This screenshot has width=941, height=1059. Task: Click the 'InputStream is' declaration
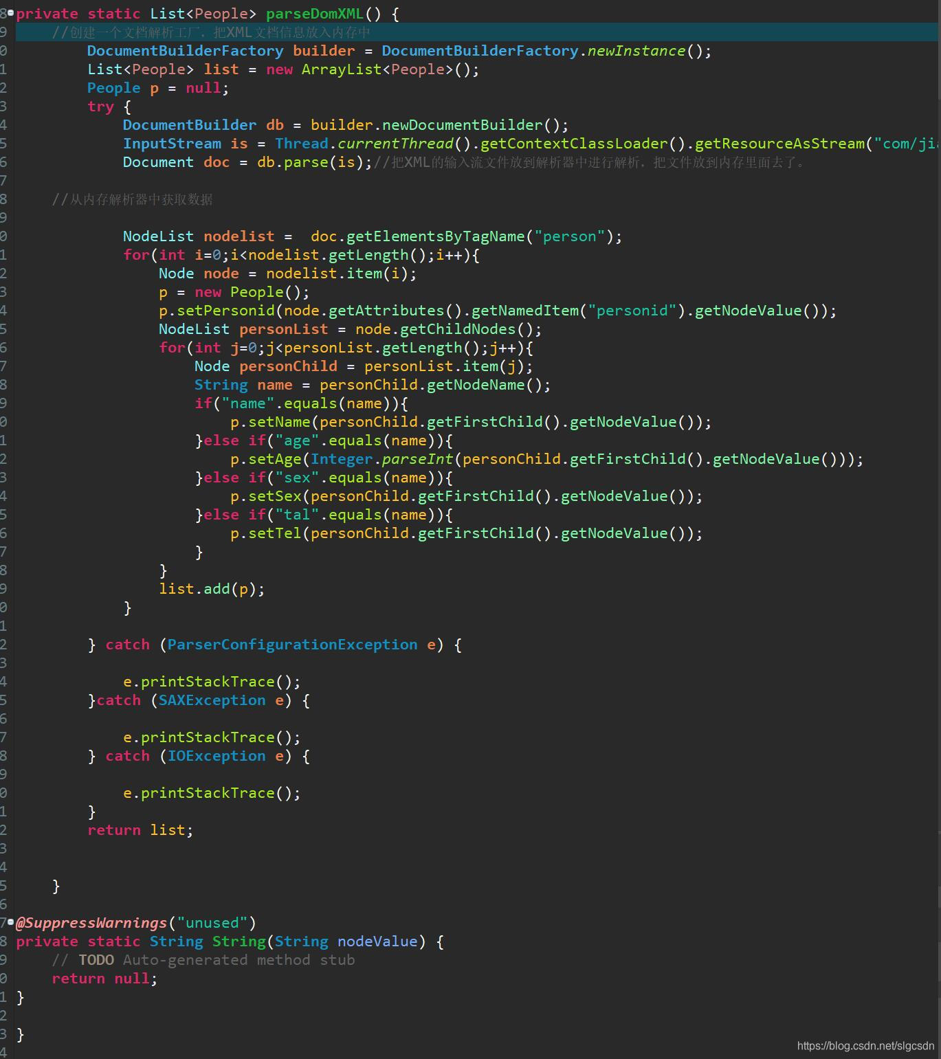point(185,144)
